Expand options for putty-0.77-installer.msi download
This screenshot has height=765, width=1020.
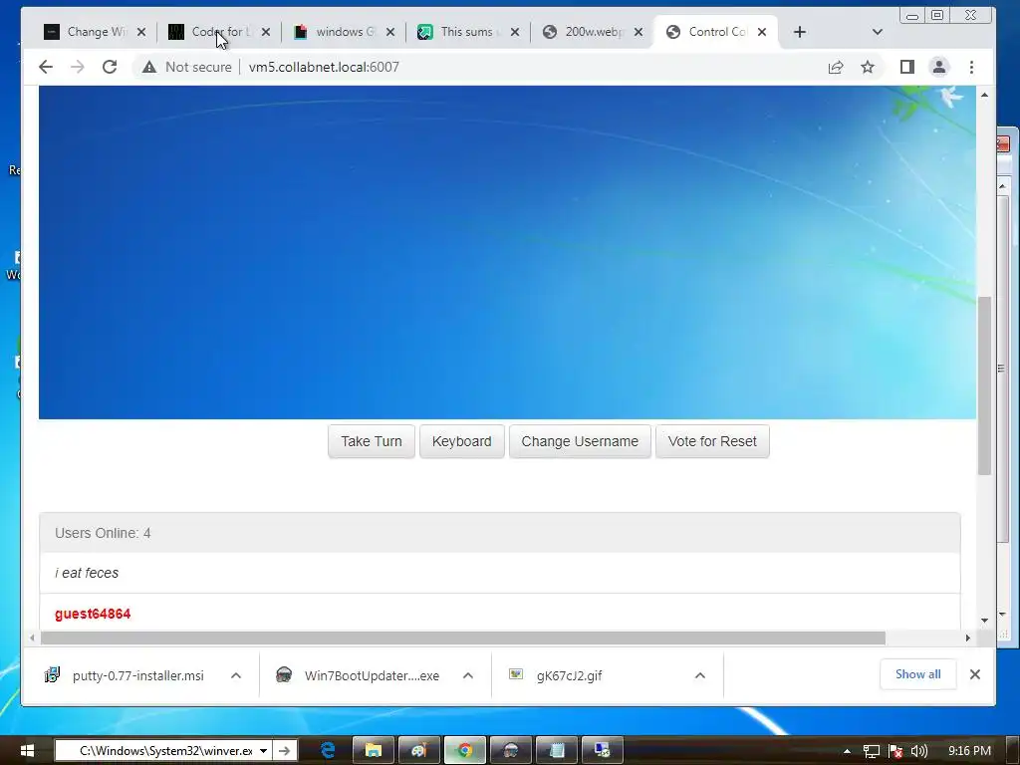(236, 676)
